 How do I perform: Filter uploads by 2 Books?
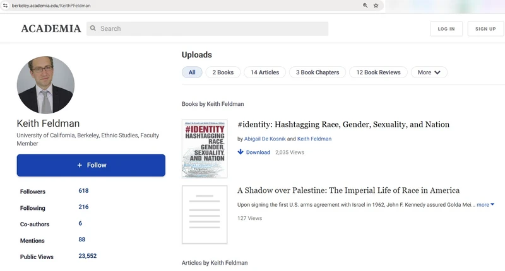(223, 72)
